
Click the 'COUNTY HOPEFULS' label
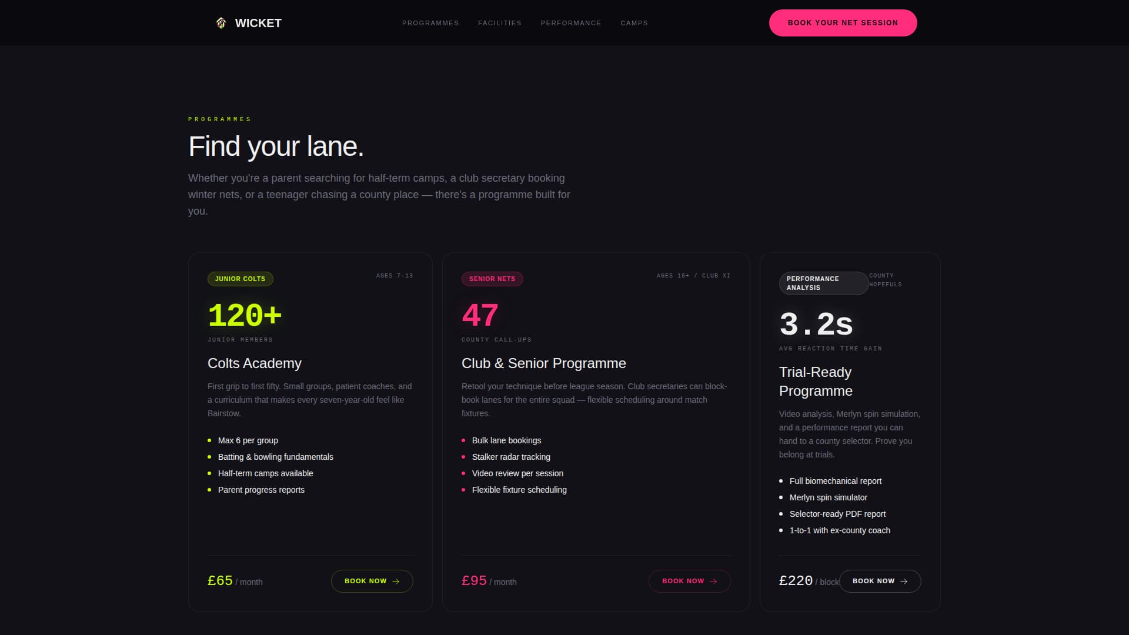[885, 280]
